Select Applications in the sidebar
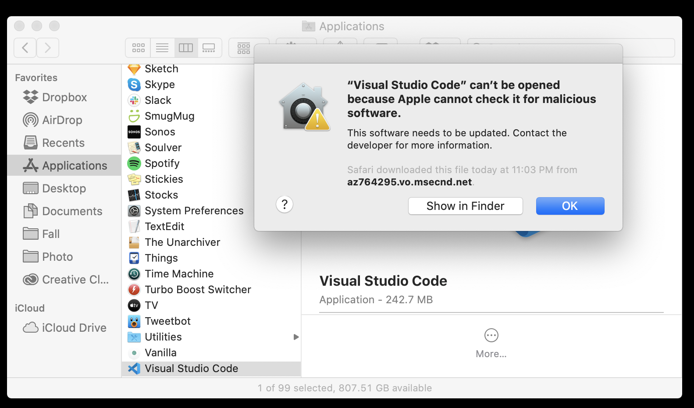Screen dimensions: 694x408 (64, 166)
